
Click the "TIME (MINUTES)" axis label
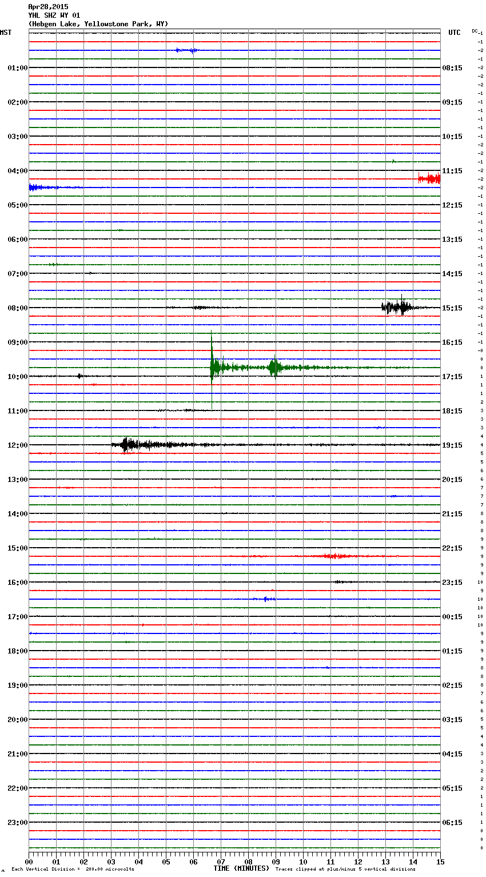(241, 868)
